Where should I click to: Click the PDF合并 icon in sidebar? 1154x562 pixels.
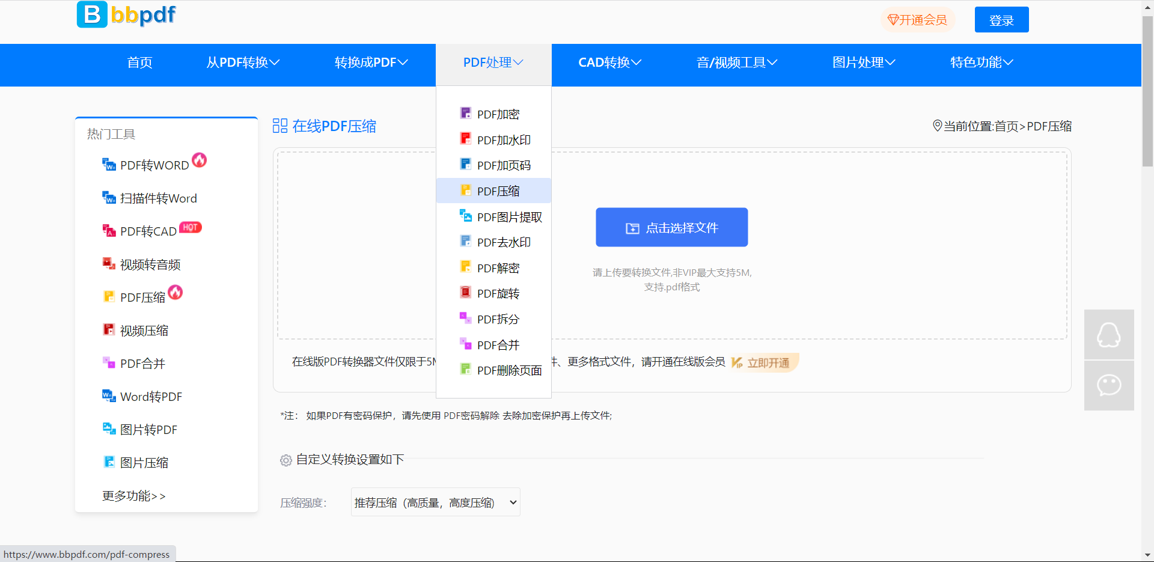click(x=109, y=363)
